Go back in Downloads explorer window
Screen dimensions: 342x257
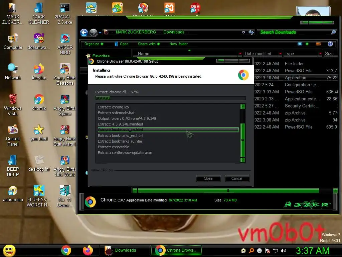click(84, 32)
